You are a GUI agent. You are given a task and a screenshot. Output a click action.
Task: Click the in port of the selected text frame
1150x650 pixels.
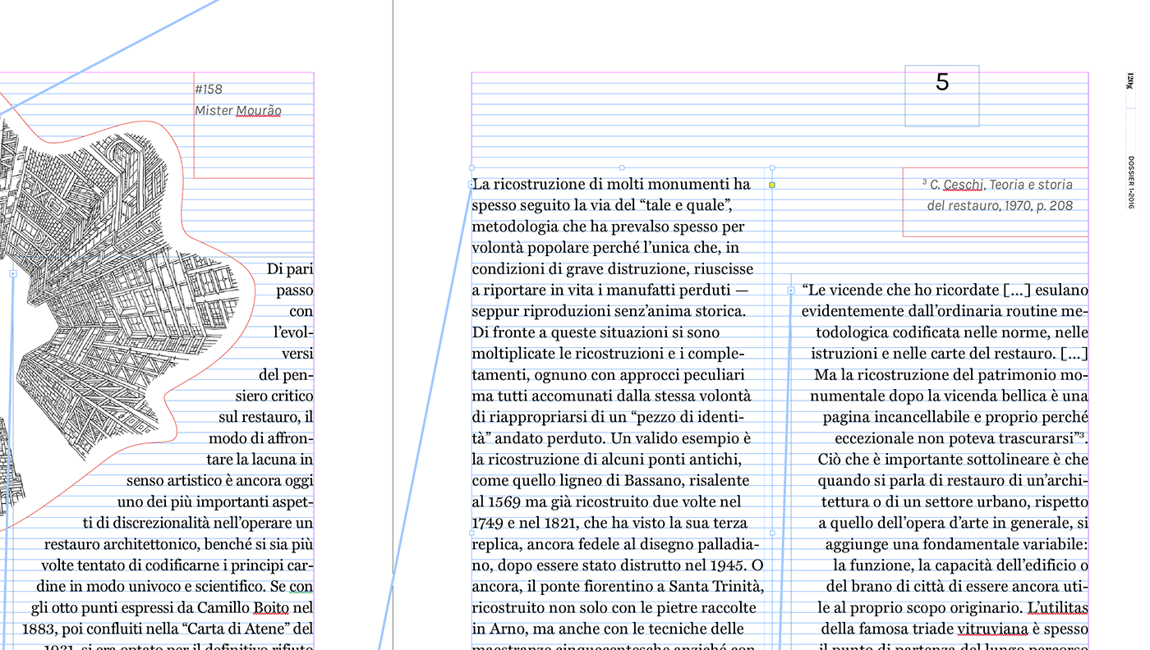(x=471, y=185)
